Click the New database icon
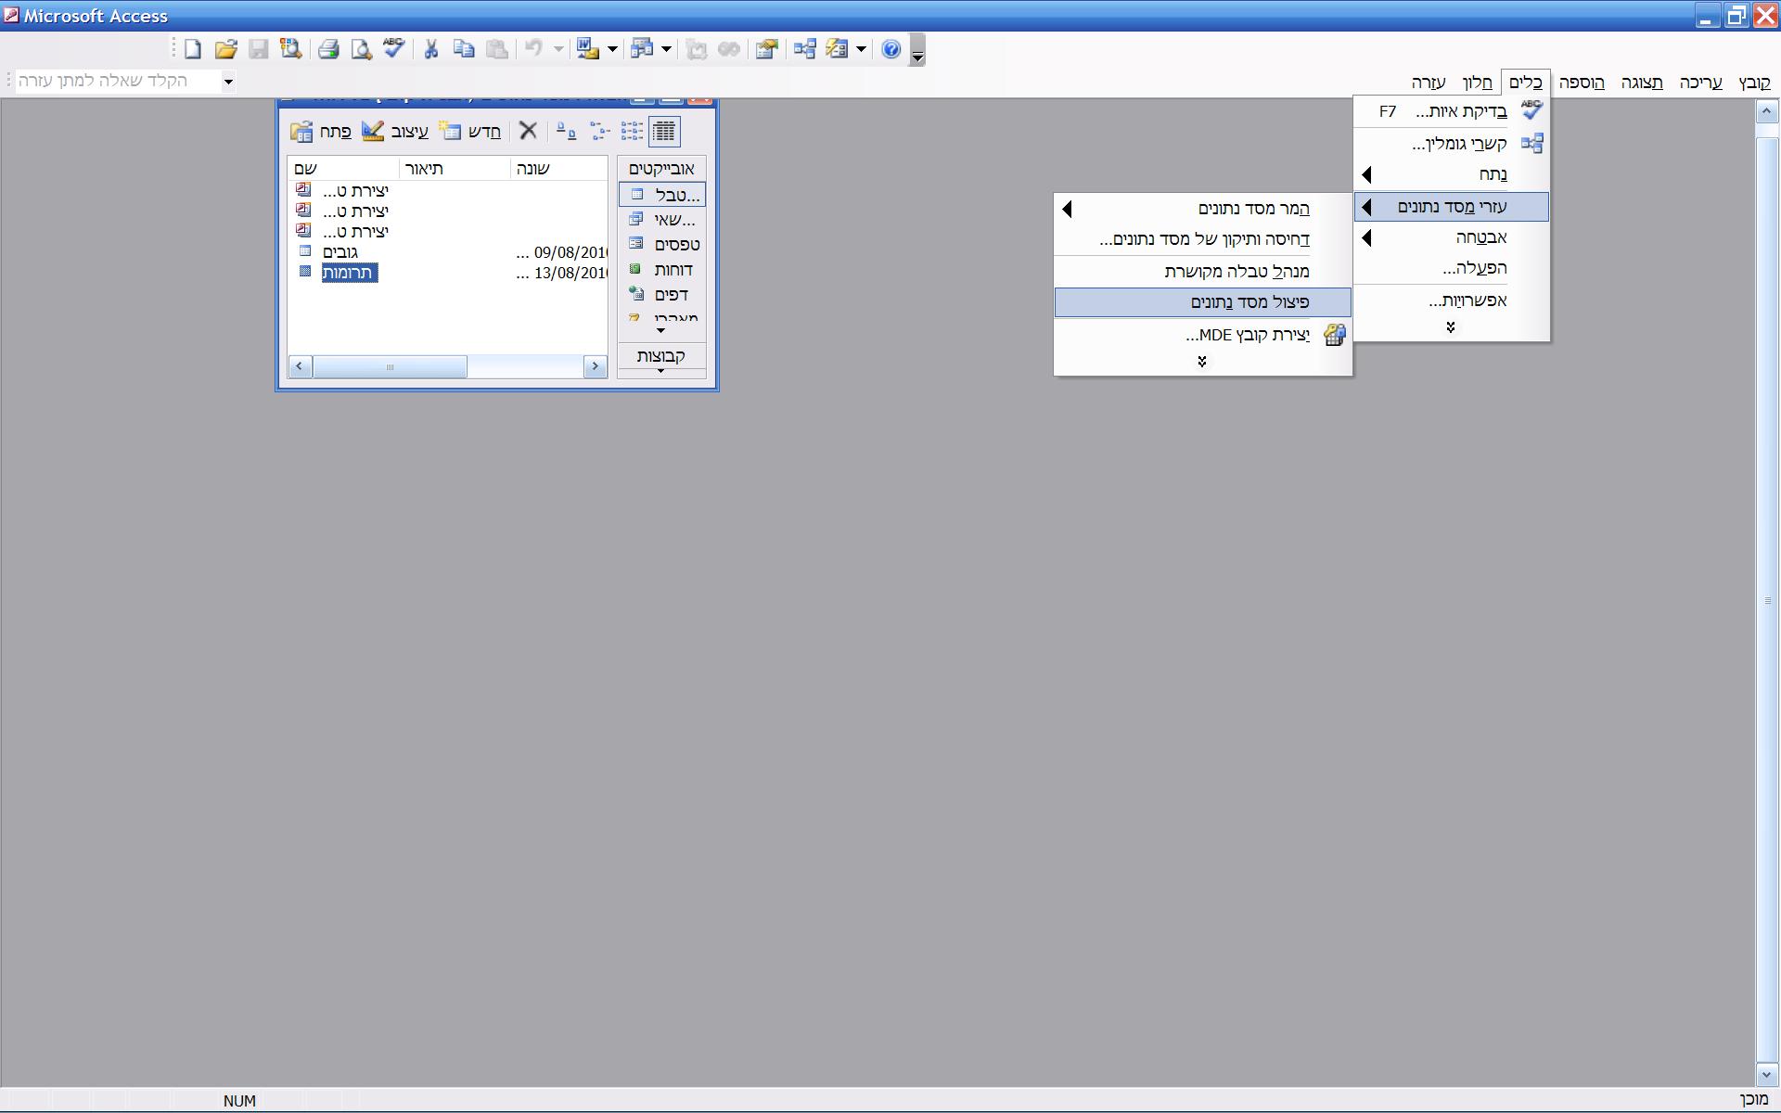The image size is (1781, 1113). point(193,49)
